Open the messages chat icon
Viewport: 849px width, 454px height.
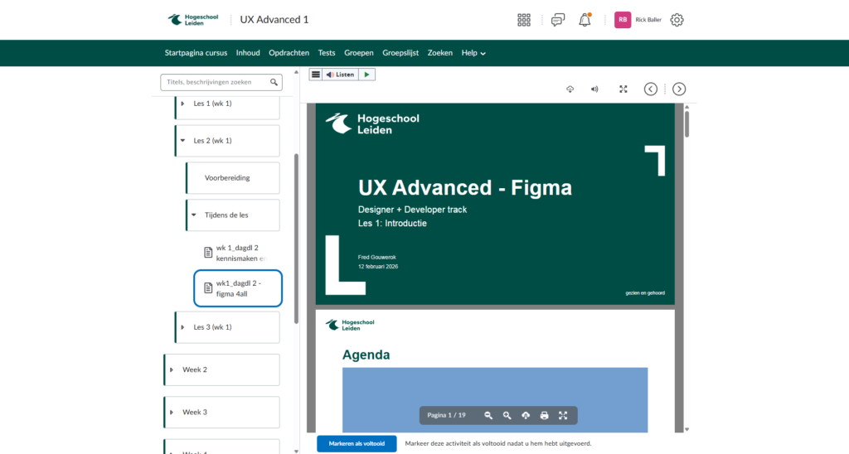pyautogui.click(x=558, y=20)
